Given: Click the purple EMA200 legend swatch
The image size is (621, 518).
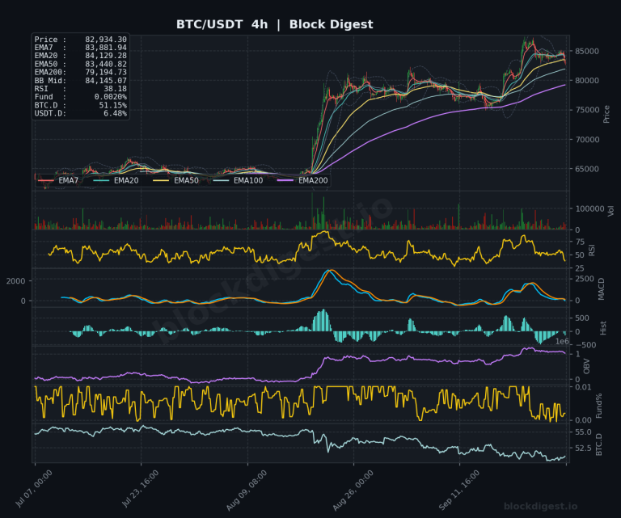Looking at the screenshot, I should tap(285, 181).
